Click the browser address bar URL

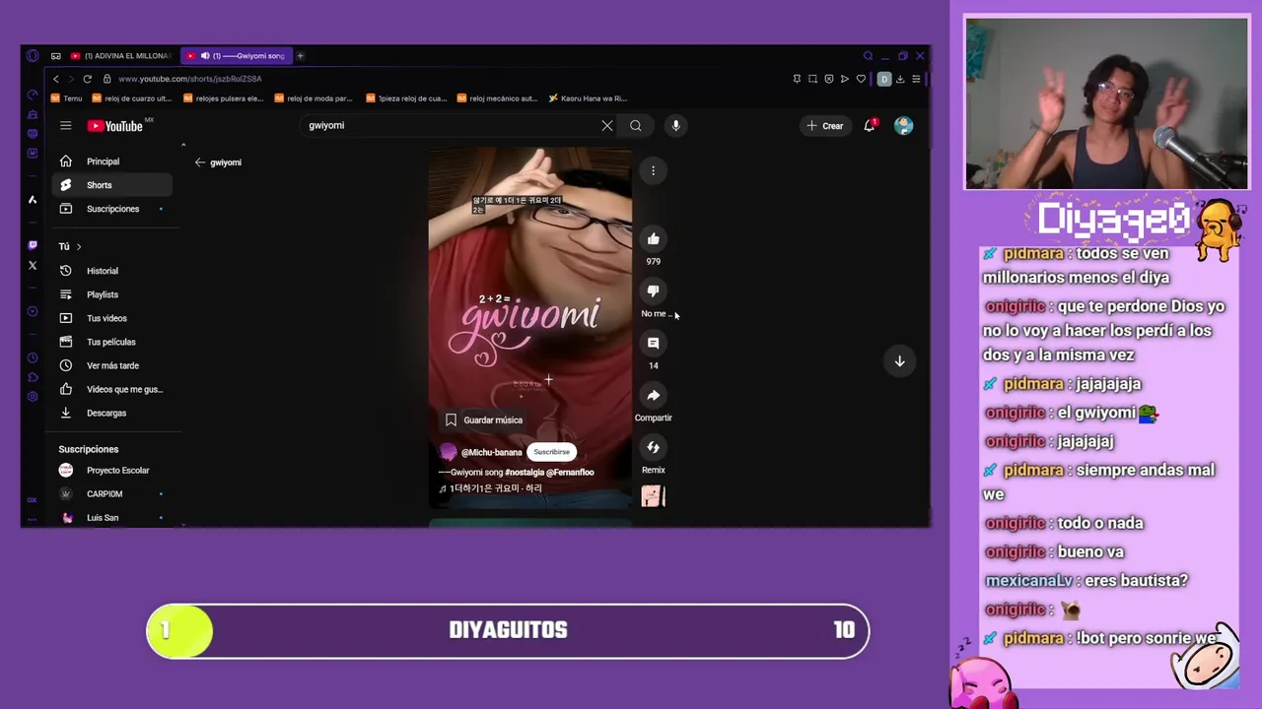tap(190, 79)
